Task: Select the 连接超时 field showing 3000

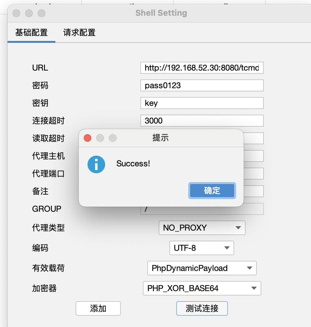Action: [202, 121]
